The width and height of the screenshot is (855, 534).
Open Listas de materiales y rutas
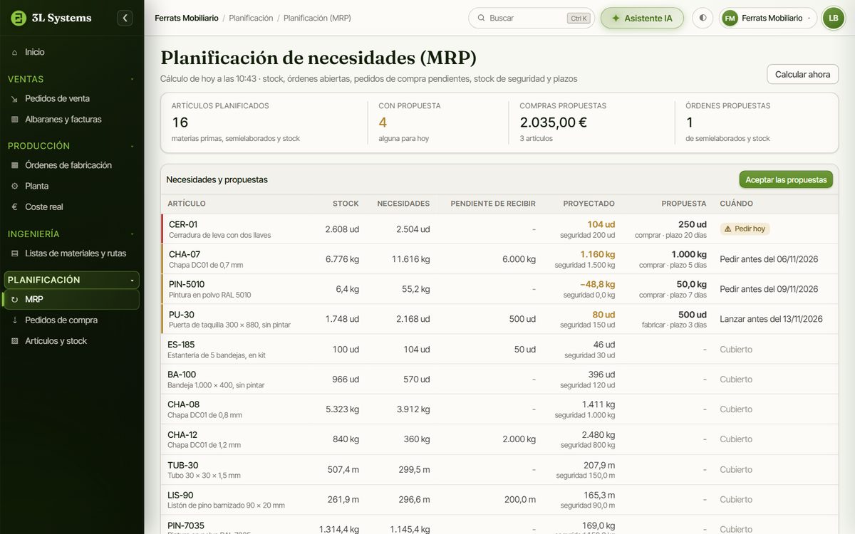71,253
